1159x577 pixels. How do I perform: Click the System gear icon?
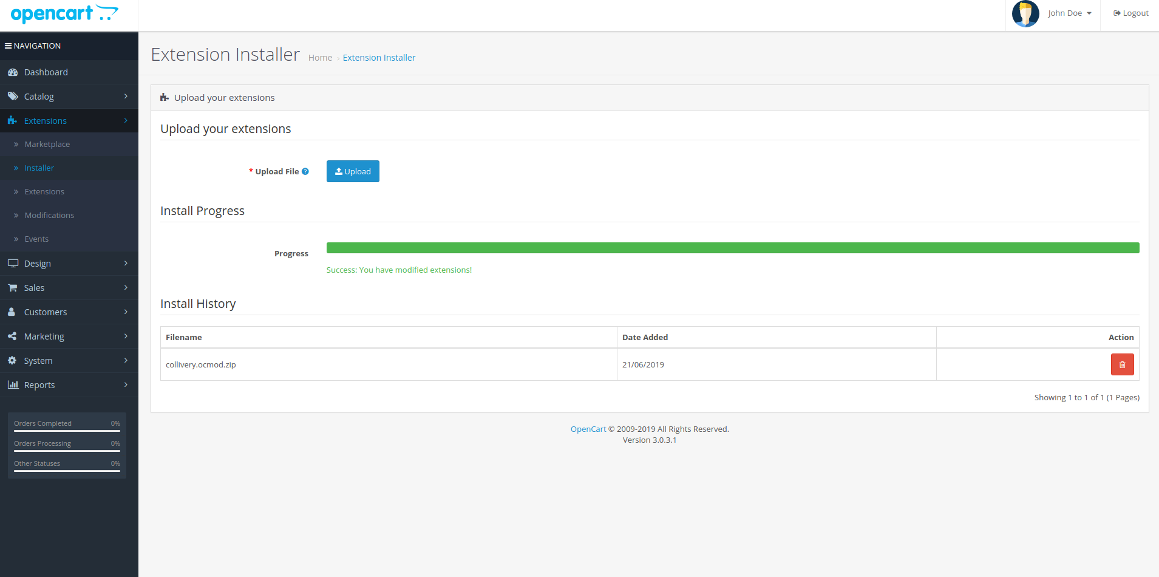click(12, 361)
